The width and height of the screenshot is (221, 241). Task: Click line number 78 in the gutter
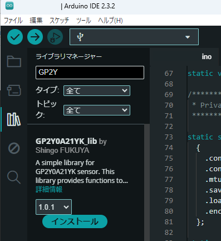(169, 190)
